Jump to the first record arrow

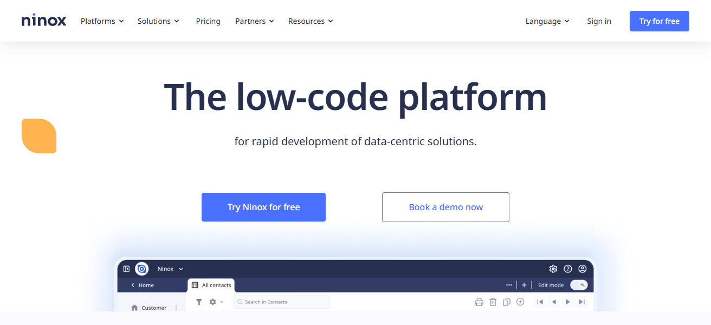click(540, 302)
